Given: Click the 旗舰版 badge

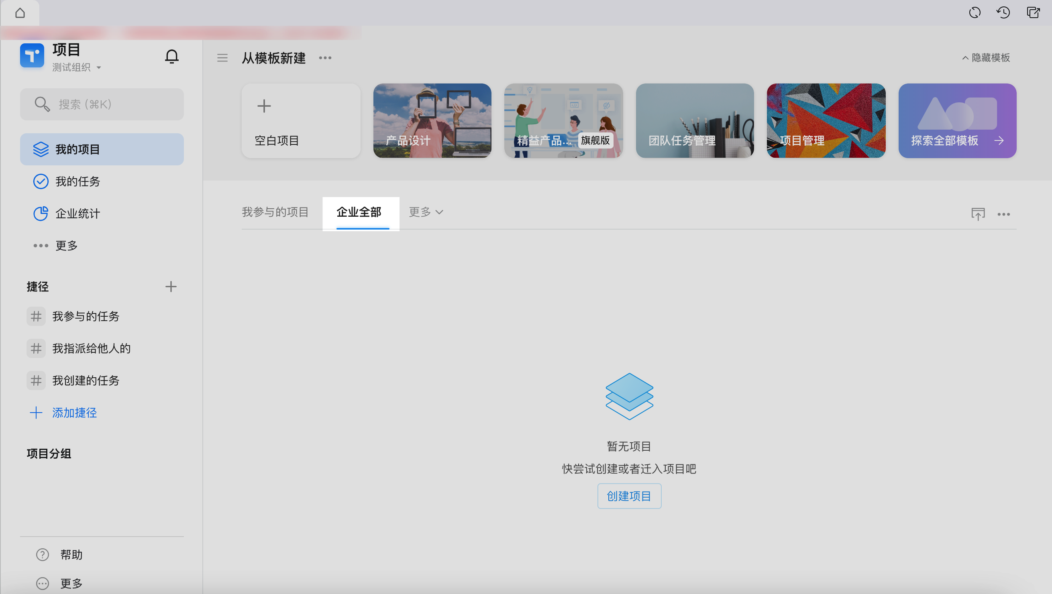Looking at the screenshot, I should [595, 141].
